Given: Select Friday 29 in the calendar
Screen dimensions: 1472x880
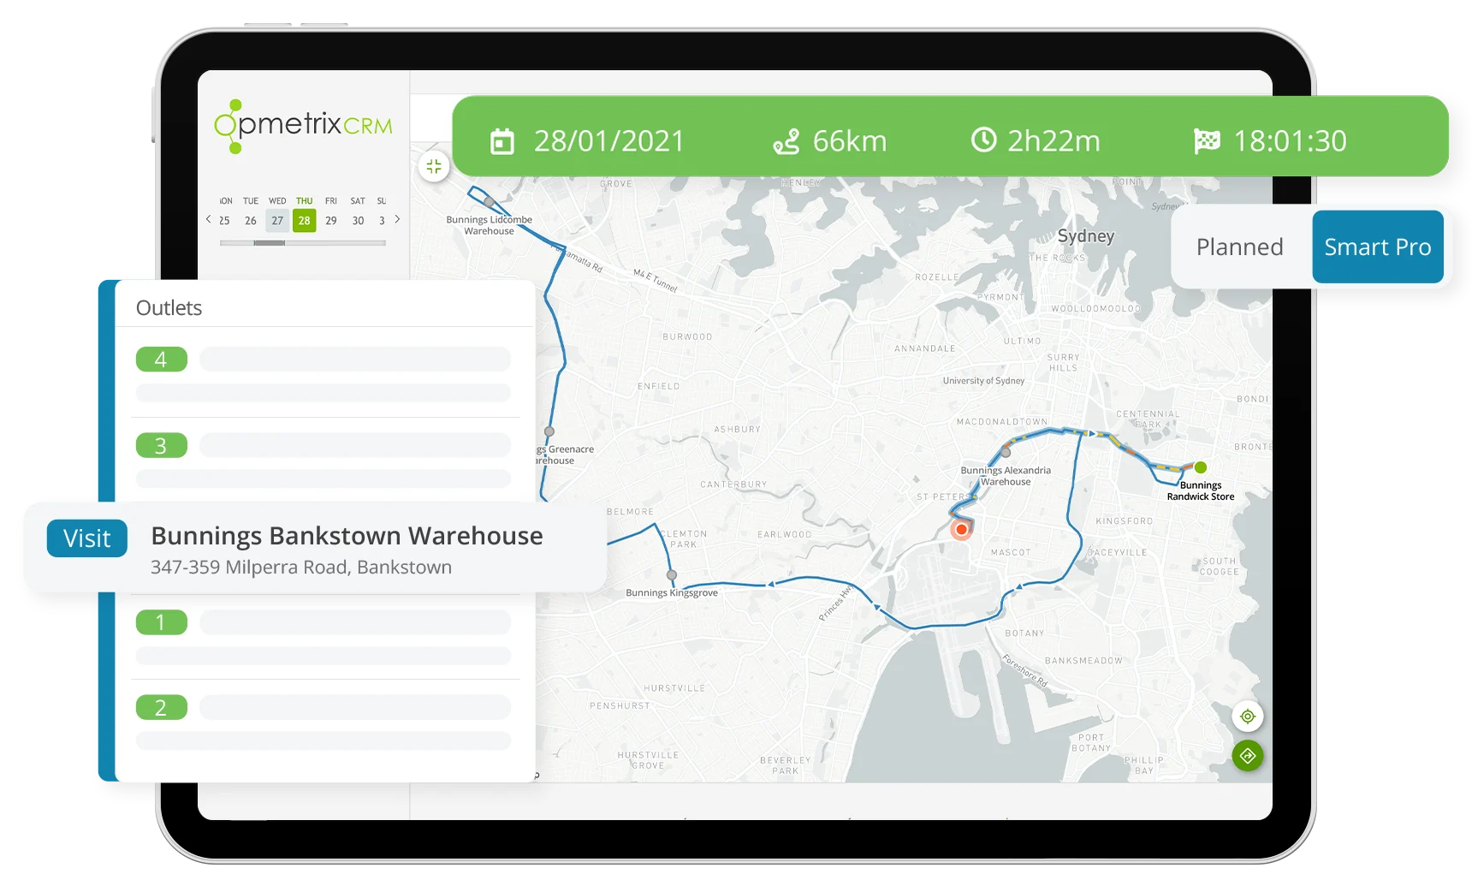Looking at the screenshot, I should point(331,221).
